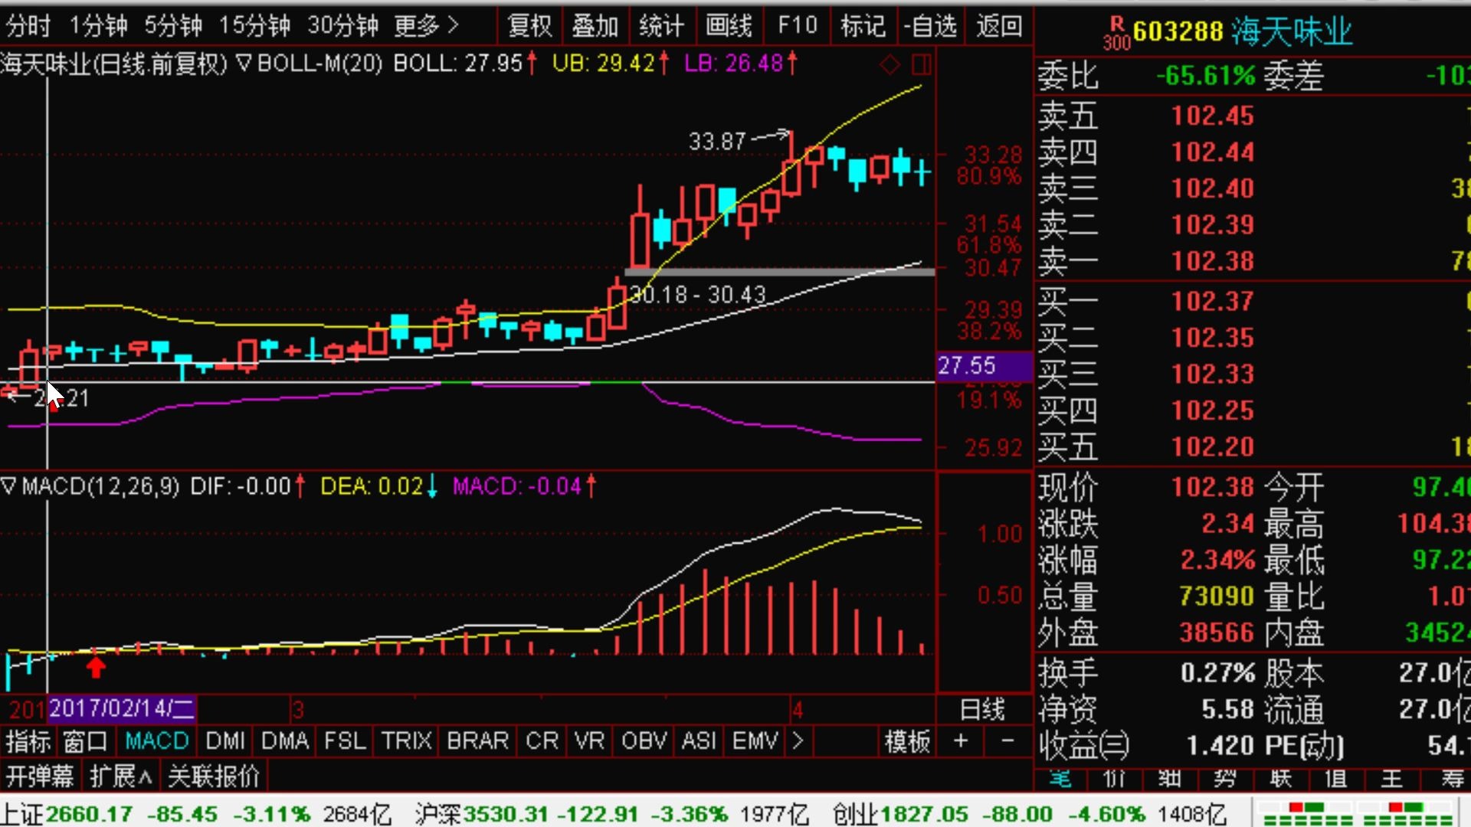The width and height of the screenshot is (1471, 827).
Task: Select the DMI indicator tab
Action: 225,740
